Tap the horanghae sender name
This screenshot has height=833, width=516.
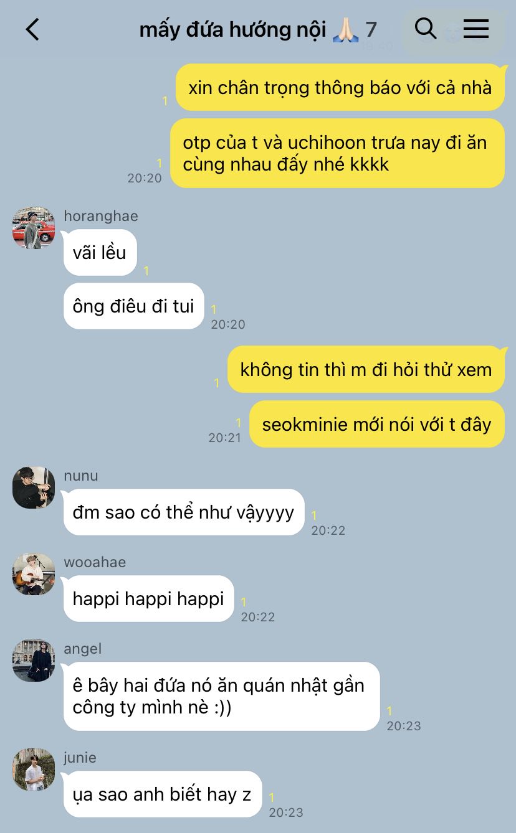point(101,216)
